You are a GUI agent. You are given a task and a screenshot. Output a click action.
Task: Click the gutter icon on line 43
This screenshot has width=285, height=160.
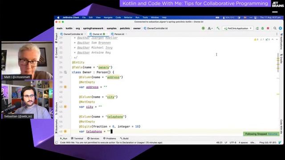click(65, 107)
